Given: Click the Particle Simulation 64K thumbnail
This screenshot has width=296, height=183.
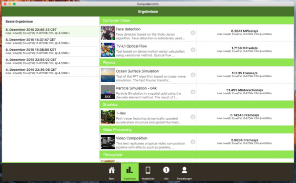Looking at the screenshot, I should point(107,92).
